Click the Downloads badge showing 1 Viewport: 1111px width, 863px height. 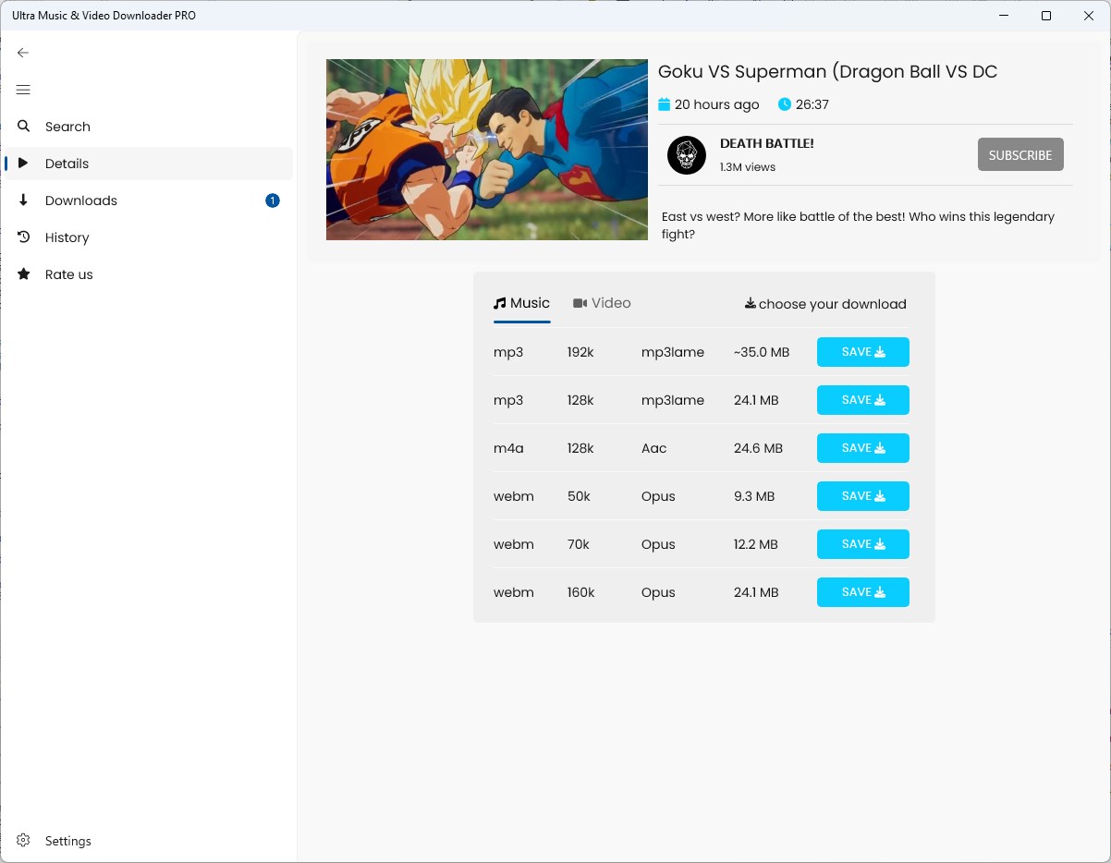tap(273, 201)
